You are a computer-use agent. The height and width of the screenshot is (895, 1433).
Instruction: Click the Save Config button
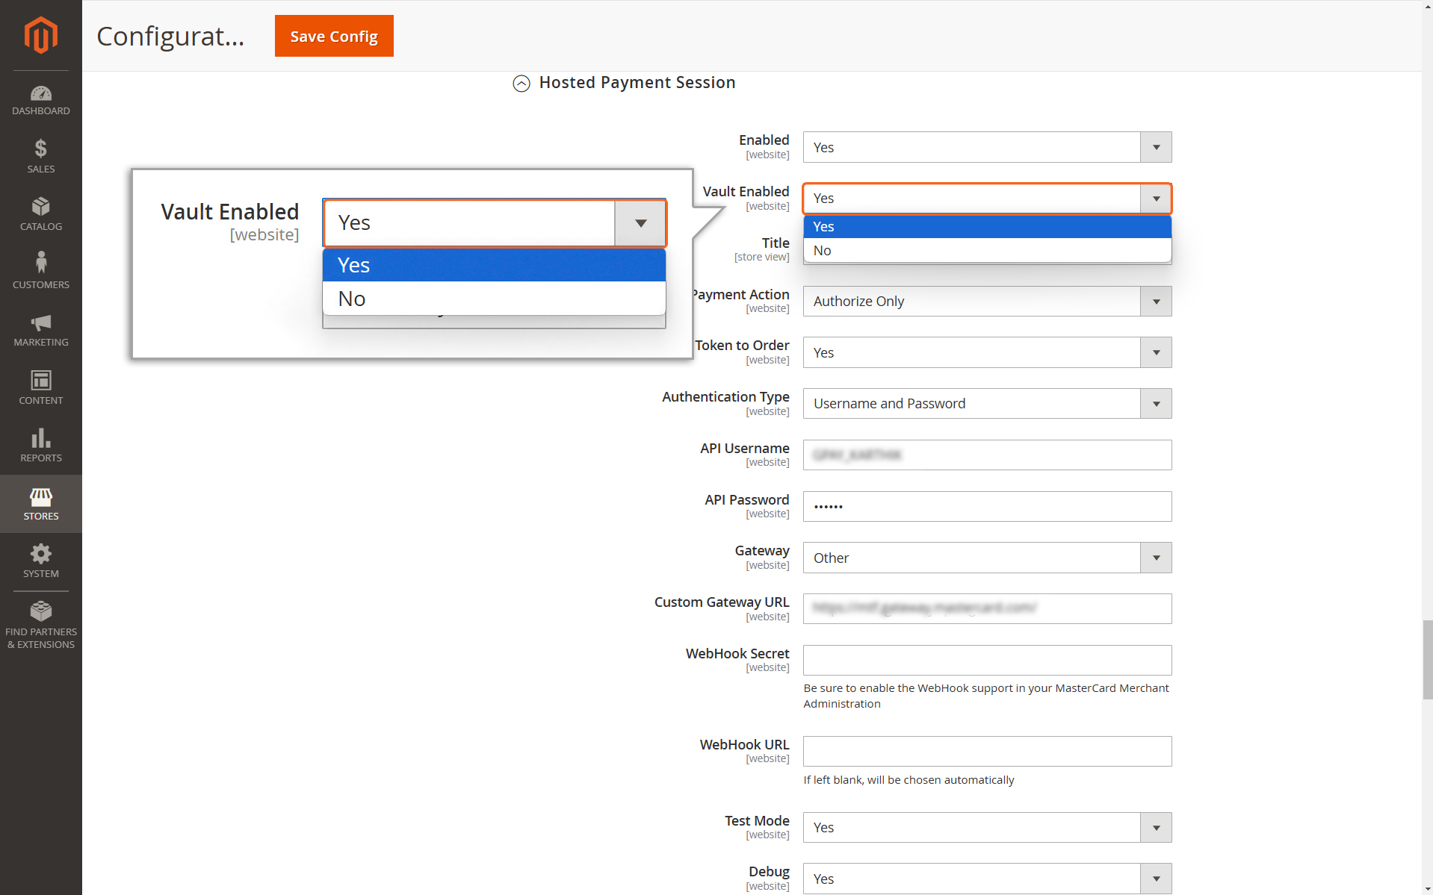(334, 36)
